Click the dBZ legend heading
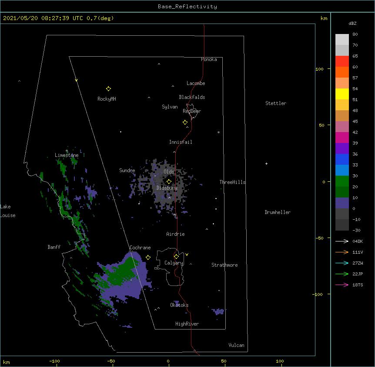The width and height of the screenshot is (375, 367). click(352, 23)
